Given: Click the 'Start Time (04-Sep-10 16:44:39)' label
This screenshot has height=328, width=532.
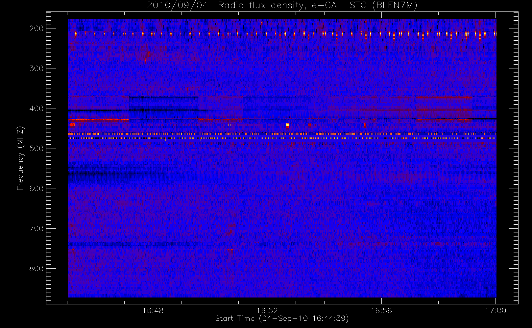Looking at the screenshot, I should [282, 318].
